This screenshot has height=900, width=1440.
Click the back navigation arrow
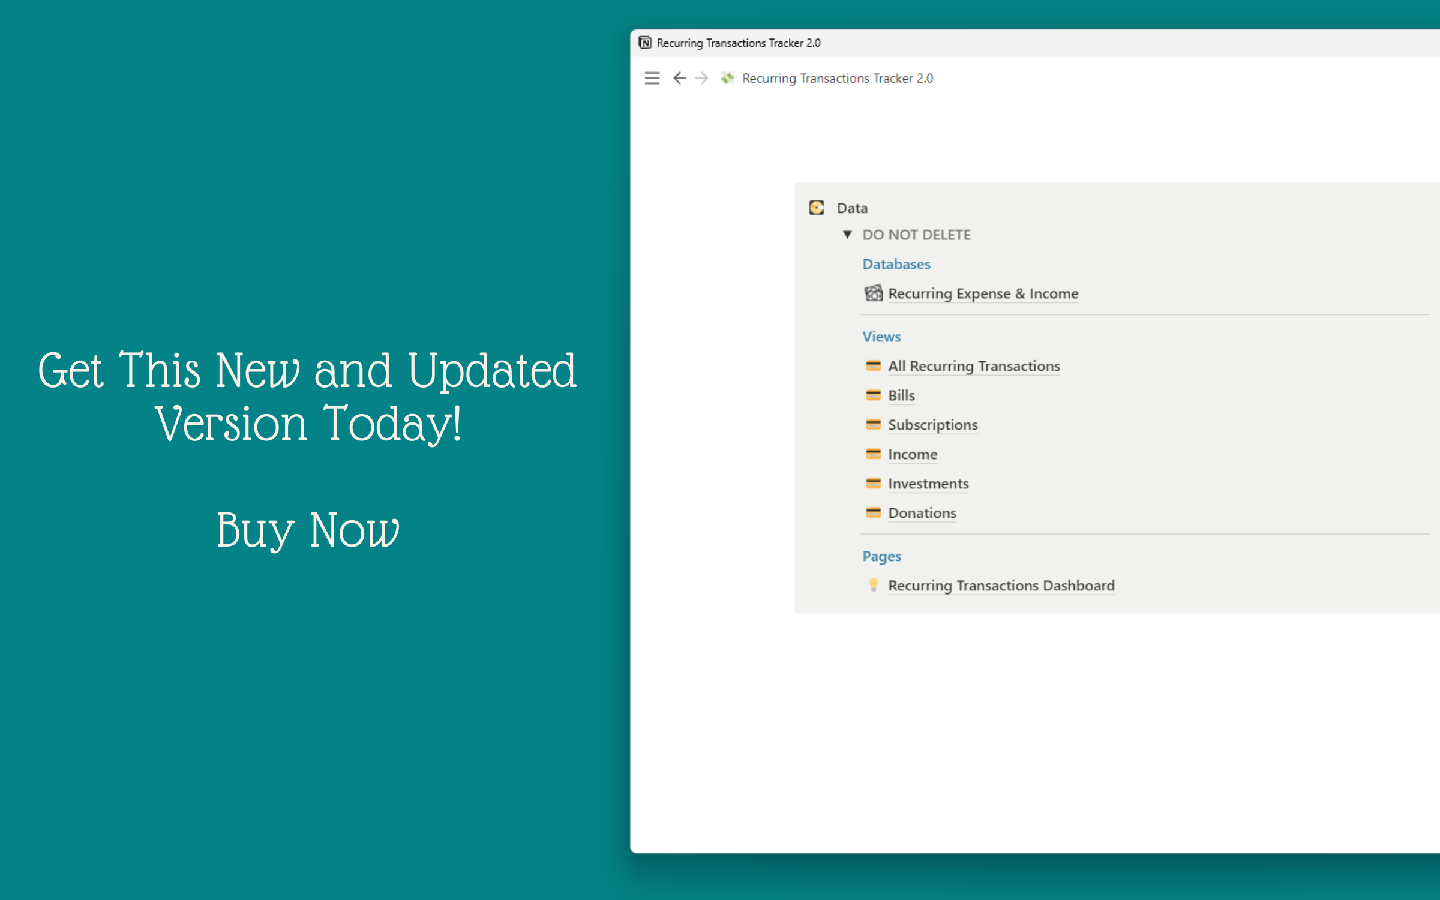click(x=679, y=78)
